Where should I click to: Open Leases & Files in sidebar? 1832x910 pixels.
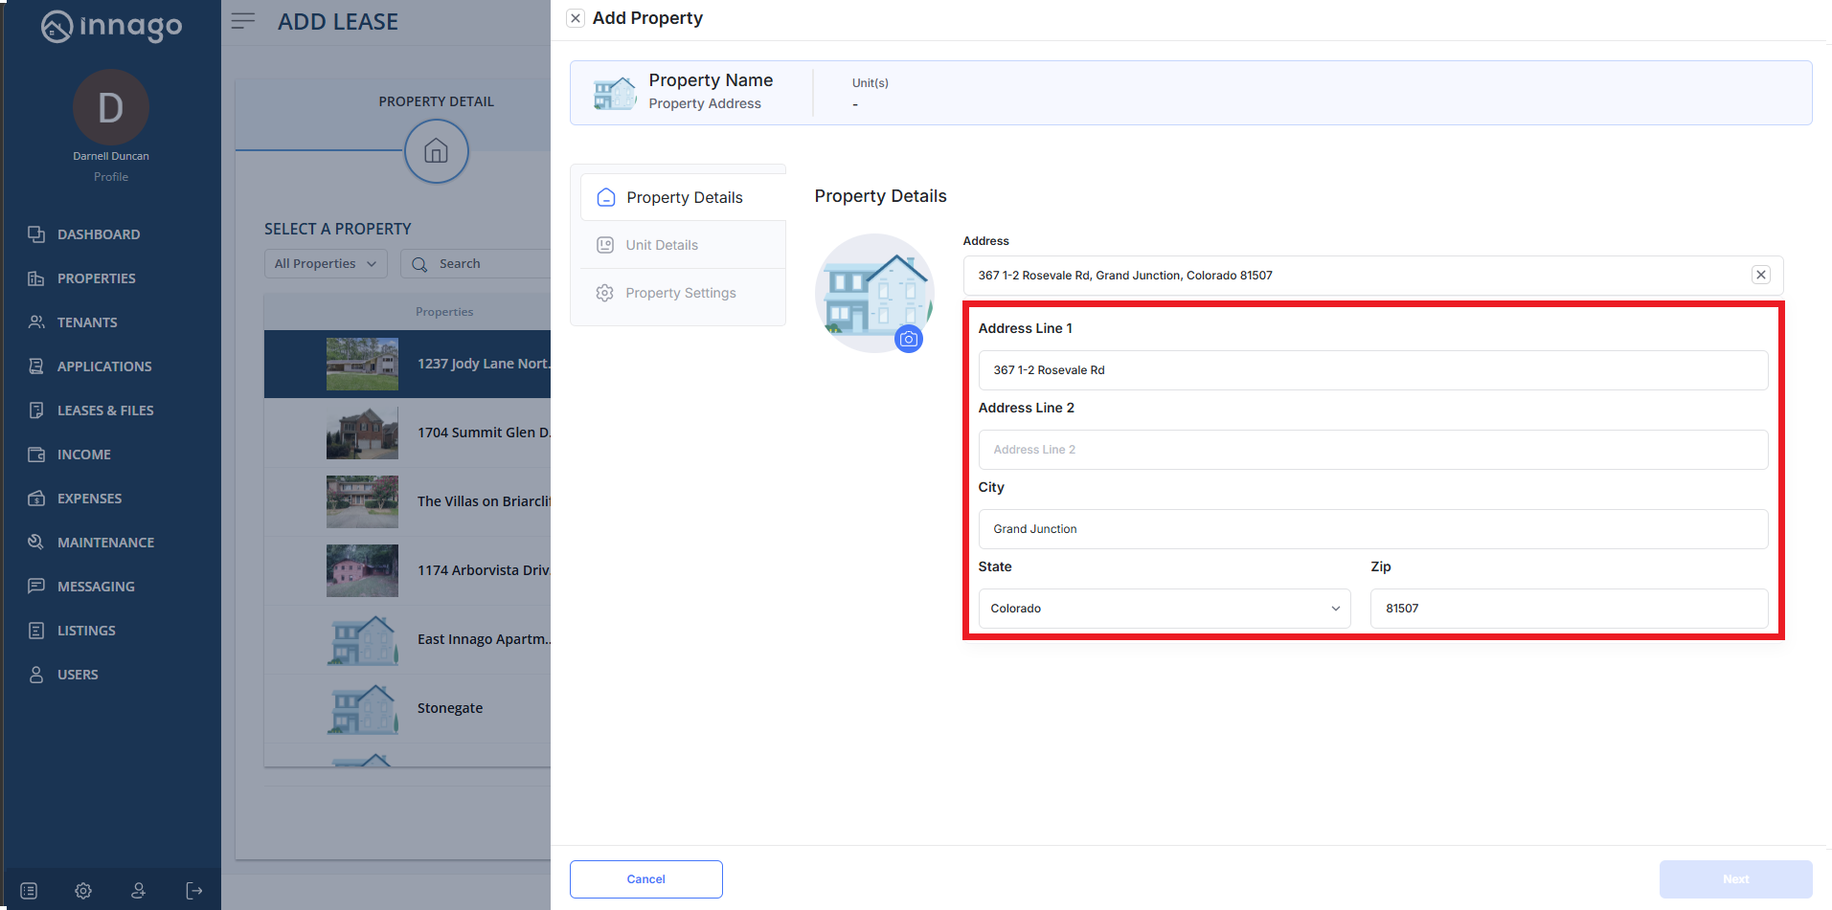105,411
